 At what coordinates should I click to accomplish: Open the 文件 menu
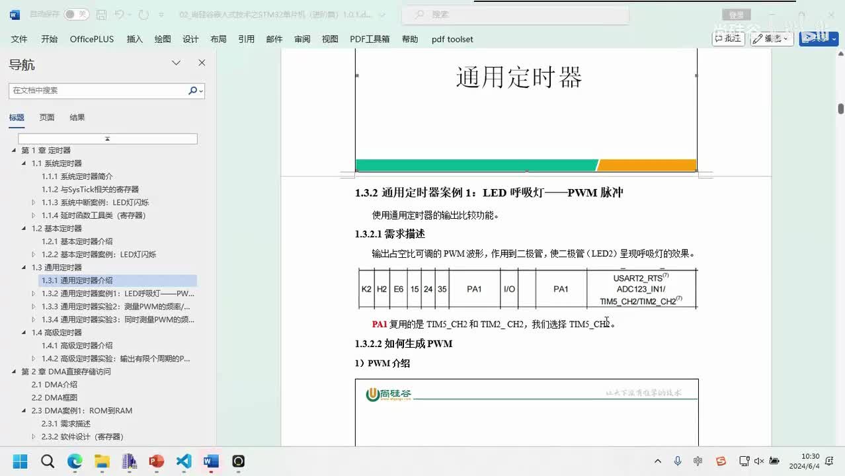click(x=19, y=39)
